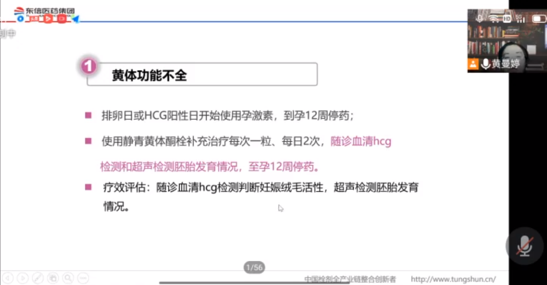This screenshot has height=285, width=547.
Task: Click the blue paper-plane icon
Action: (x=76, y=19)
